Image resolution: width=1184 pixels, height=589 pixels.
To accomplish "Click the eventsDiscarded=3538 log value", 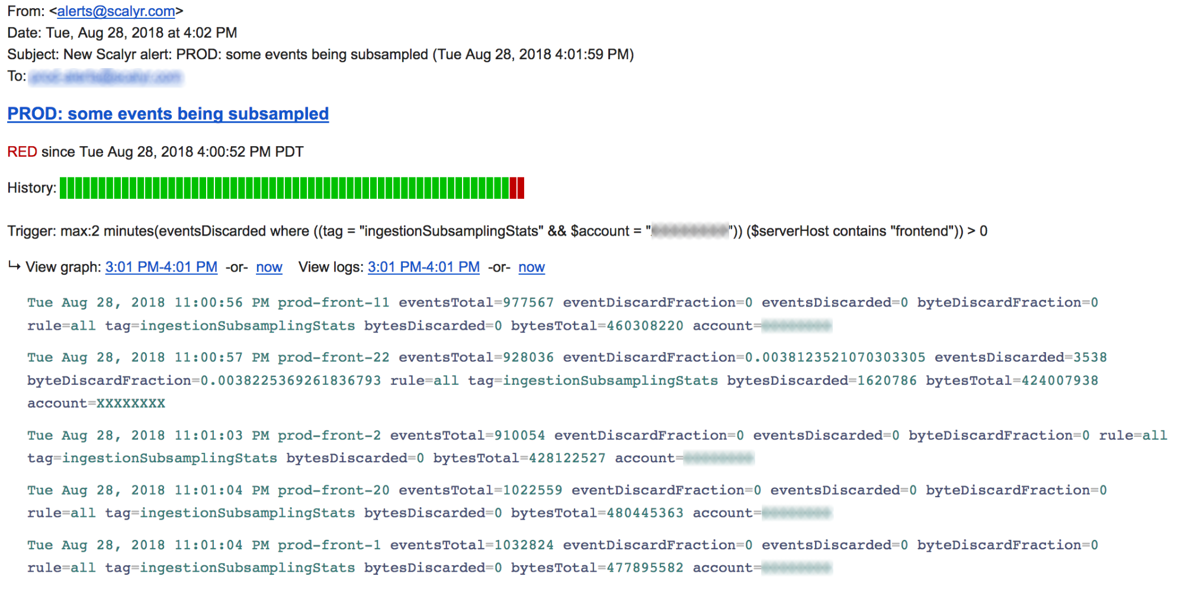I will click(x=1021, y=358).
